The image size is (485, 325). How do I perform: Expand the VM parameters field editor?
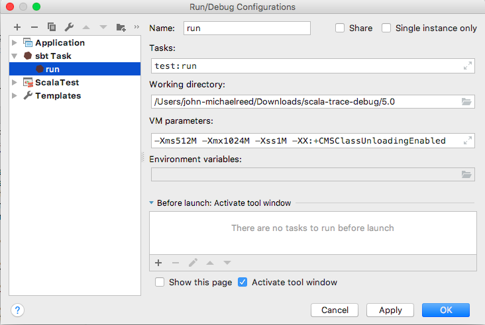pos(467,140)
